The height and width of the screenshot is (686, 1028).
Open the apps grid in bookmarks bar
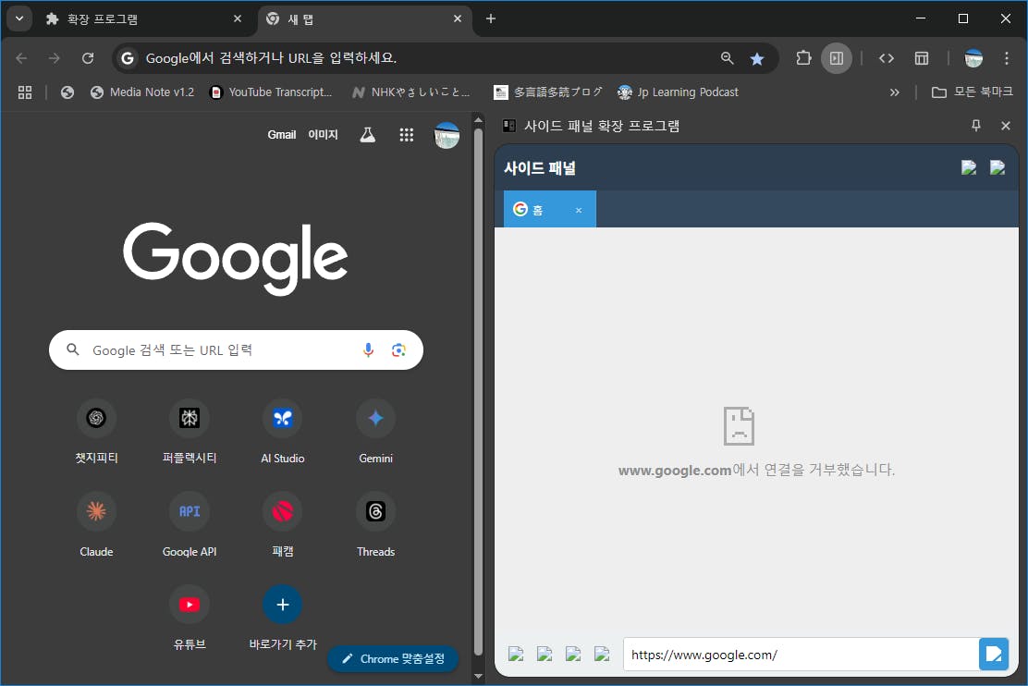click(25, 92)
